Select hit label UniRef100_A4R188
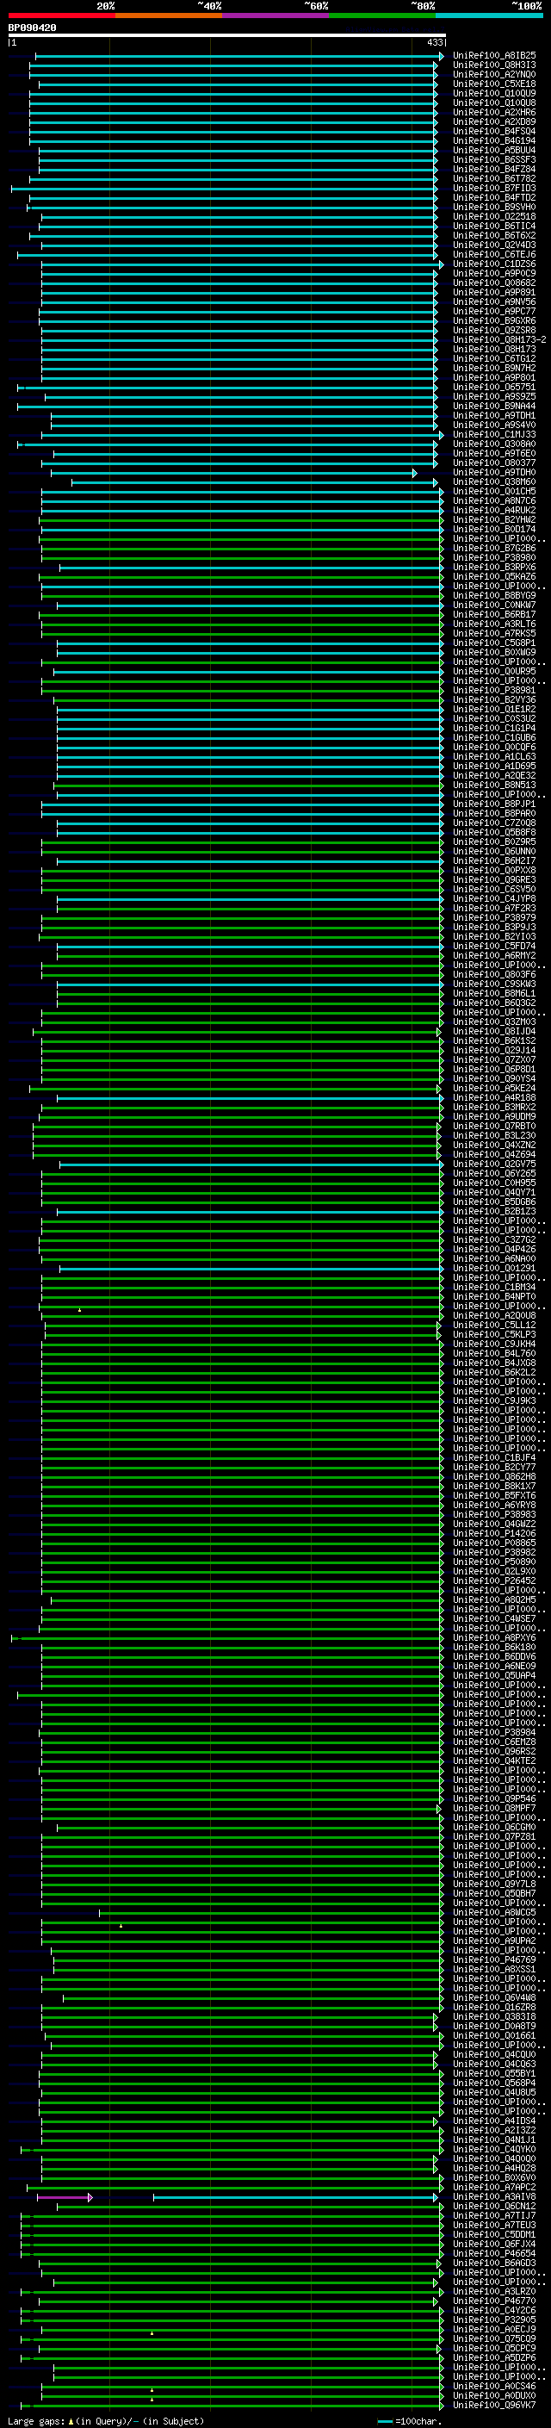This screenshot has width=551, height=2428. click(493, 1097)
